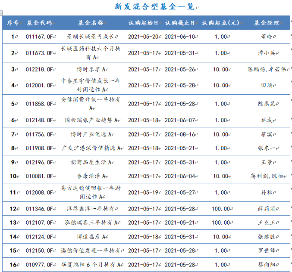Viewport: 292px width, 272px height.
Task: Click fund name 招商品质生活A
Action: (91, 163)
